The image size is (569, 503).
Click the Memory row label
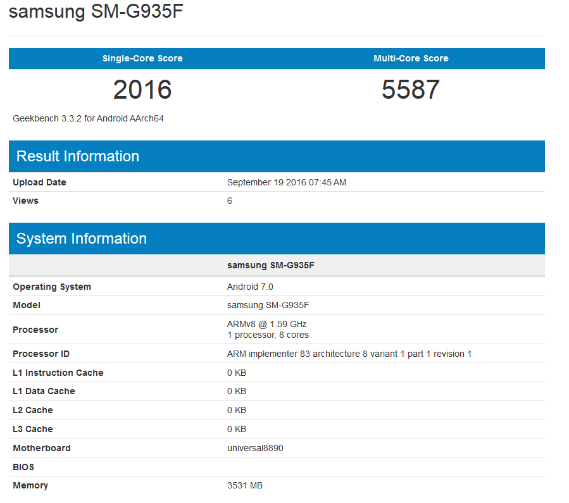pyautogui.click(x=30, y=485)
